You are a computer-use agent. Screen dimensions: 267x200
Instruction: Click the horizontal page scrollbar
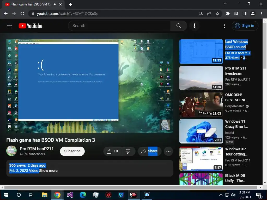coord(130,187)
